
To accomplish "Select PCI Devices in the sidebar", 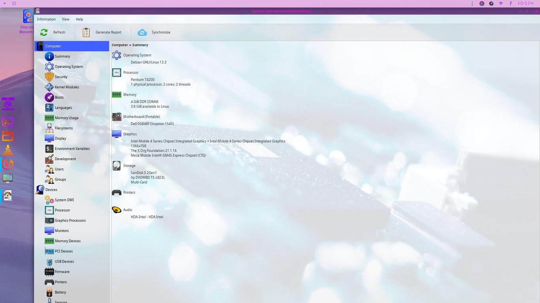I will pos(64,251).
